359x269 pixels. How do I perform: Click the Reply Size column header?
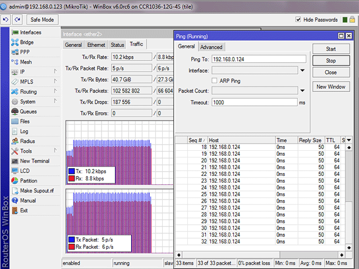pyautogui.click(x=311, y=140)
